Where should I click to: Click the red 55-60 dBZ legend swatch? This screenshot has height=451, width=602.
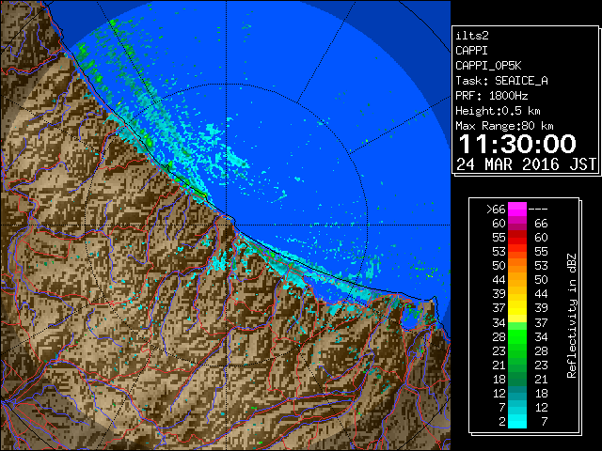click(x=517, y=237)
